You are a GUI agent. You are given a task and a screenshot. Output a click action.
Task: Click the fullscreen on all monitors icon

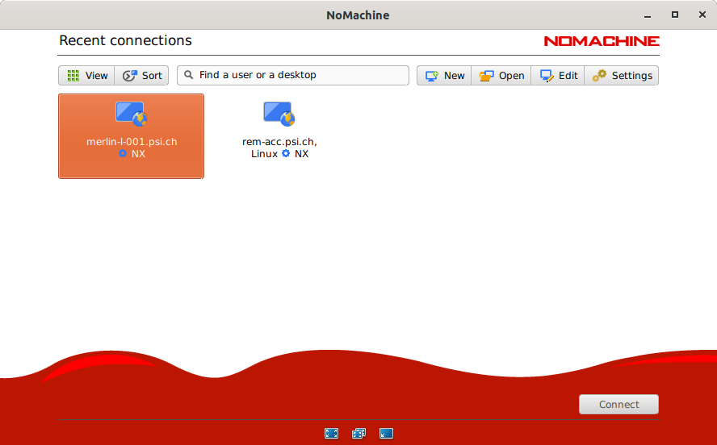pos(358,433)
